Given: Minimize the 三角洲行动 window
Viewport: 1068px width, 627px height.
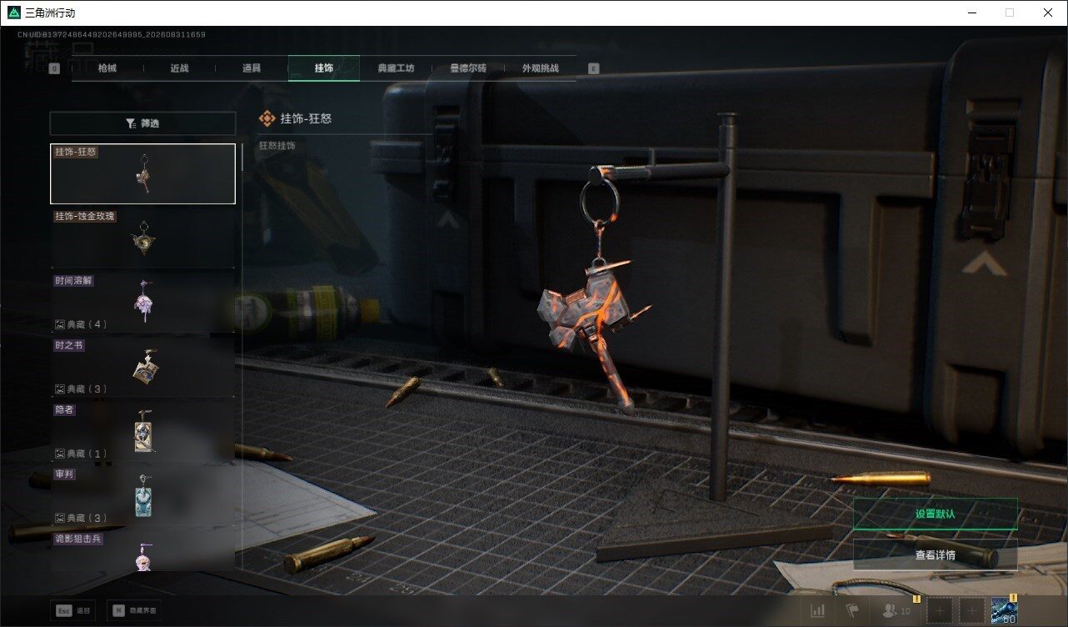Looking at the screenshot, I should tap(972, 13).
